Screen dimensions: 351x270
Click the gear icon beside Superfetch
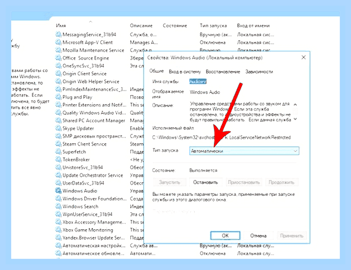[58, 152]
